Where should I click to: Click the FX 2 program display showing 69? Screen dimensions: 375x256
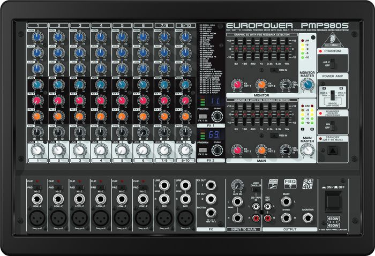[214, 134]
